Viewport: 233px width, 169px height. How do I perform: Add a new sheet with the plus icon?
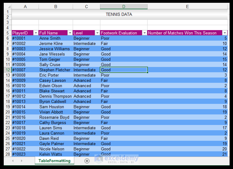pos(87,161)
